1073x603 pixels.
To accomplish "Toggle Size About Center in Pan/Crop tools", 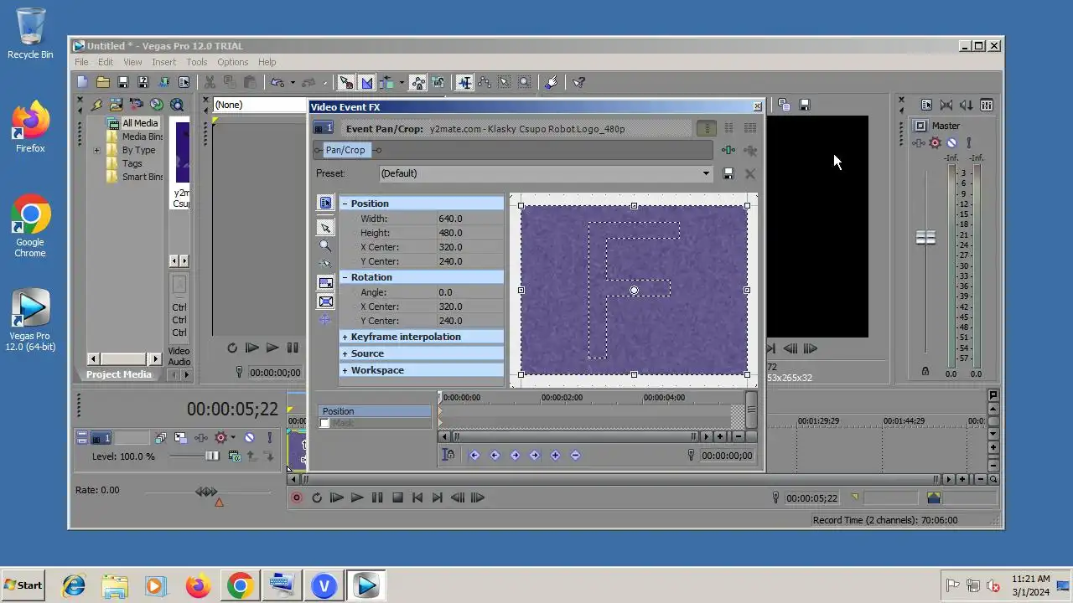I will click(x=325, y=301).
